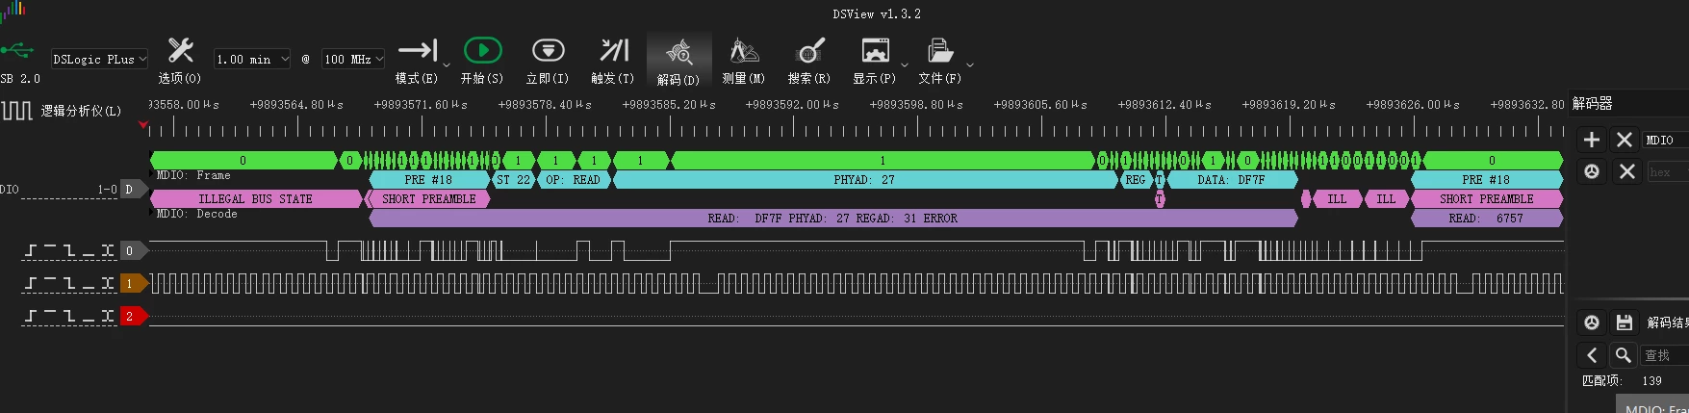Select the DSLogic PLus device dropdown
Screen dimensions: 1689x413
99,59
